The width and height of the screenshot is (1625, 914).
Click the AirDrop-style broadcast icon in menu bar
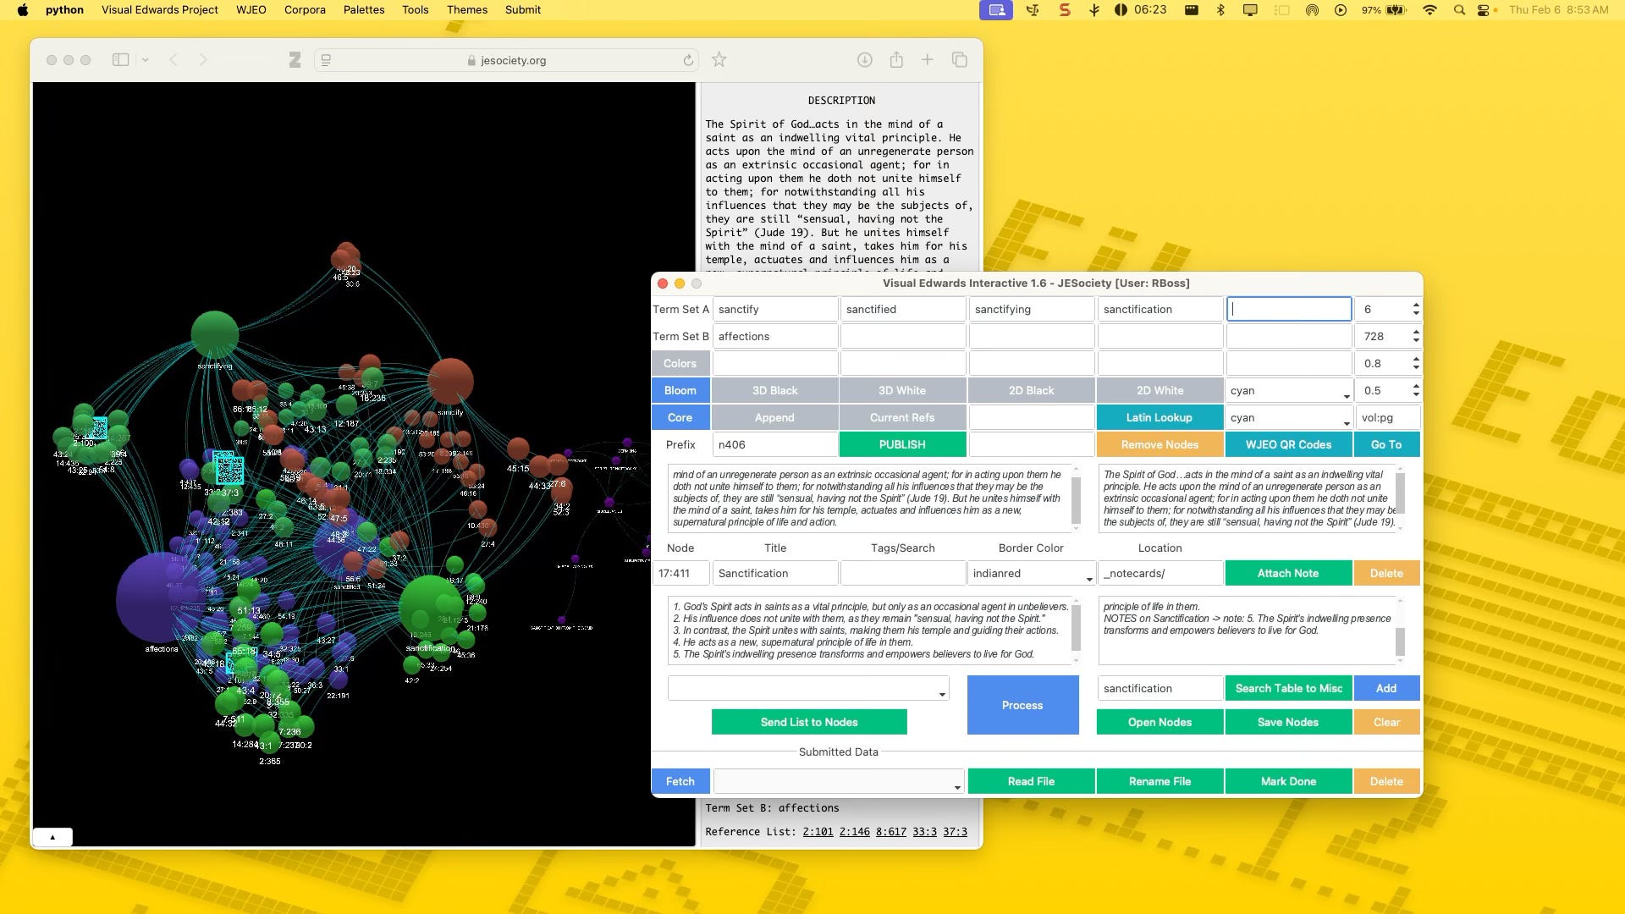pos(1312,10)
